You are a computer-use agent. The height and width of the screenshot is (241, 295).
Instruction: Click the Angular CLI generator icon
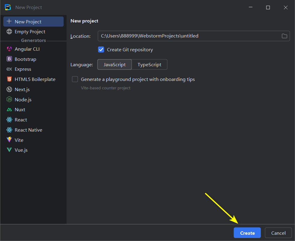coord(9,49)
